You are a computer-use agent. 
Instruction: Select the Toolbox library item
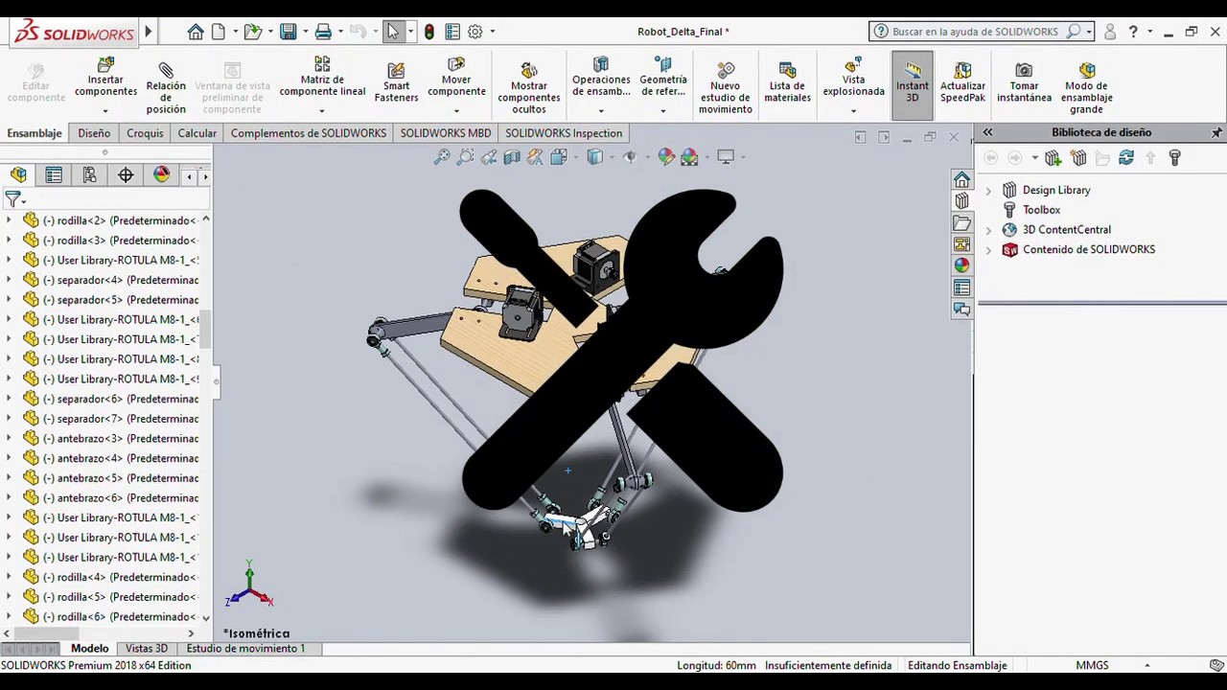click(x=1041, y=210)
